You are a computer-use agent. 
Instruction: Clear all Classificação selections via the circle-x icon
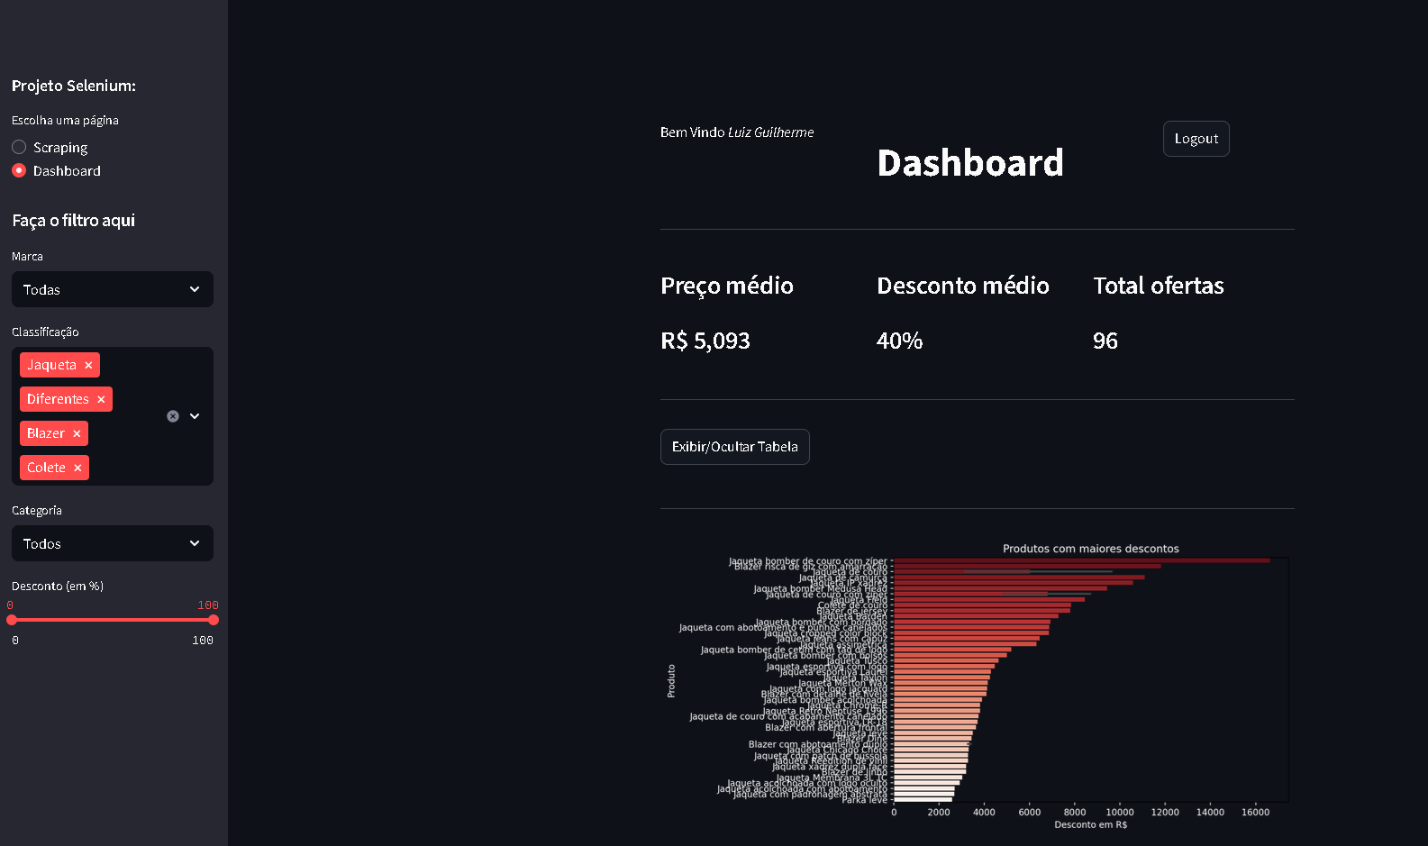173,416
